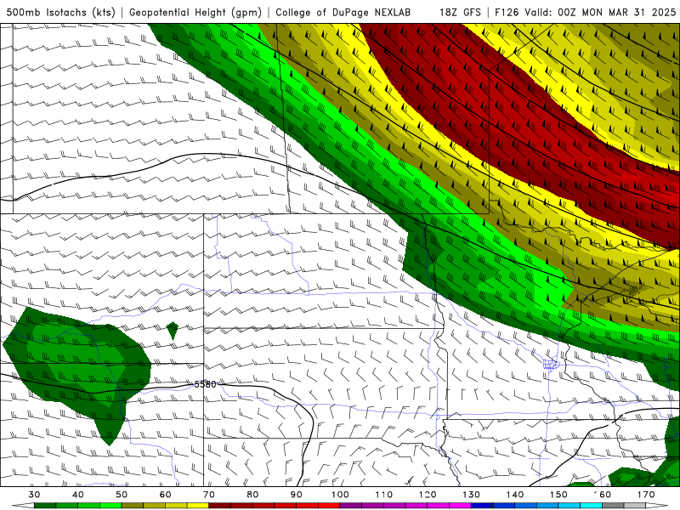This screenshot has height=510, width=680.
Task: Click the "Geopotential Height (gpm)" header text
Action: (x=195, y=12)
